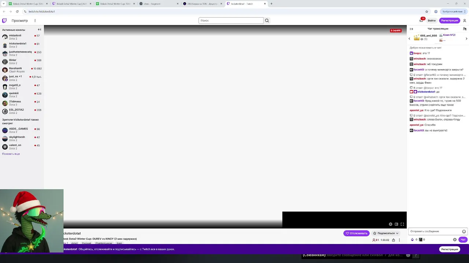Open chat settings gear icon

pos(455,240)
